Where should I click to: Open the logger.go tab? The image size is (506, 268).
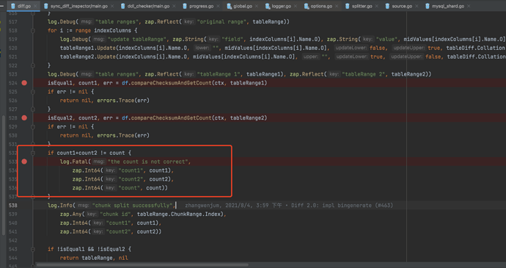[282, 6]
